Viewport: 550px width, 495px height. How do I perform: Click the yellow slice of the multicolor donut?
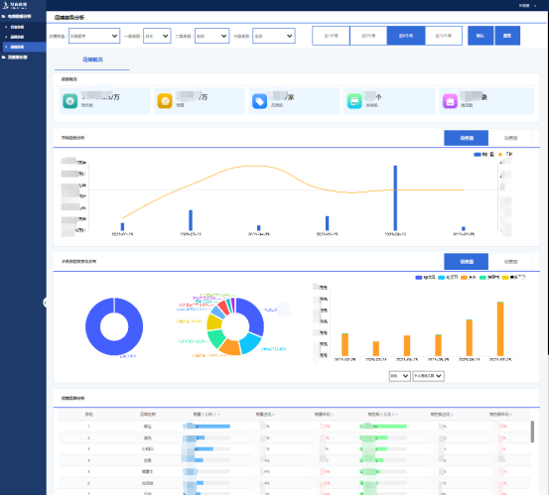[x=213, y=322]
